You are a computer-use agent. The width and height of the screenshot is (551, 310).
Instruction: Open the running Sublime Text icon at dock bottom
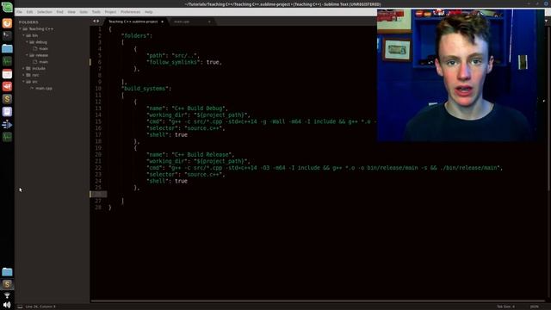pyautogui.click(x=7, y=284)
